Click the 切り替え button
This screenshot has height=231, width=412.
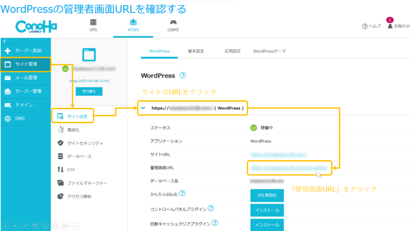89,91
